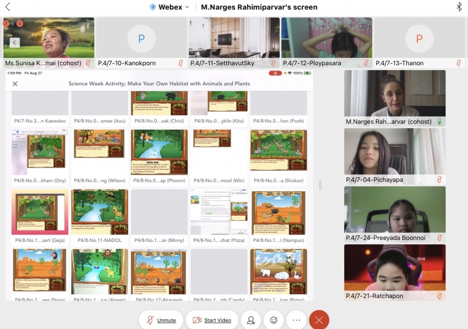The image size is (468, 329).
Task: Start your video camera
Action: coord(212,320)
